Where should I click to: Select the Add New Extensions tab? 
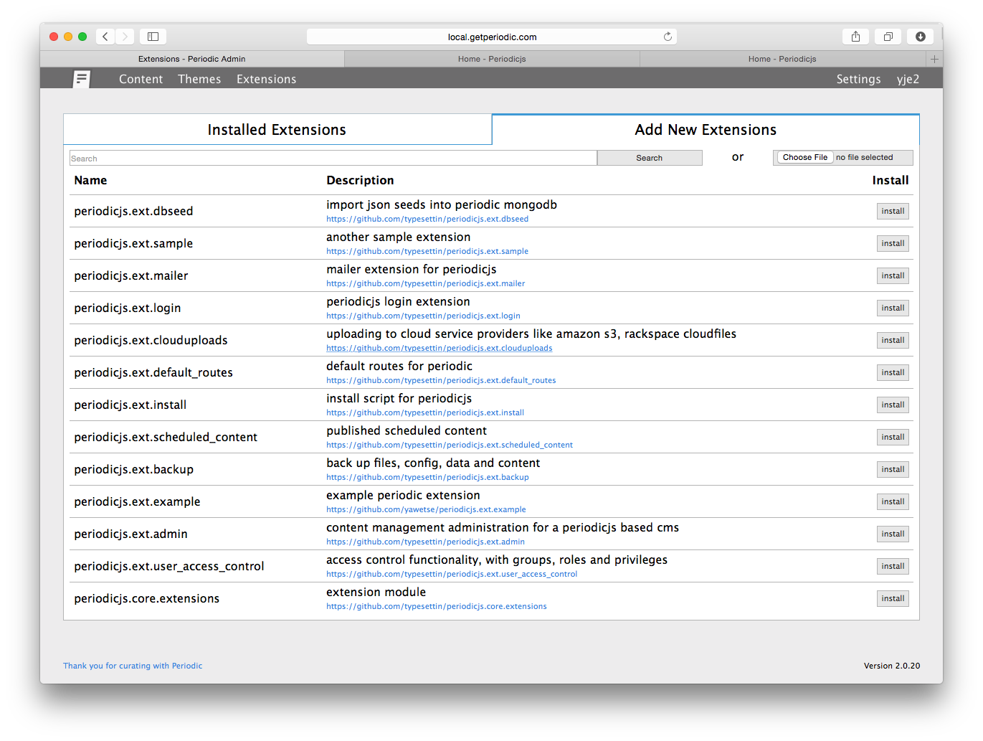tap(706, 130)
